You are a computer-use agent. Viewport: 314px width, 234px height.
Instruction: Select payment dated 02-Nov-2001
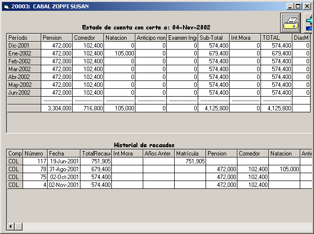[x=64, y=185]
